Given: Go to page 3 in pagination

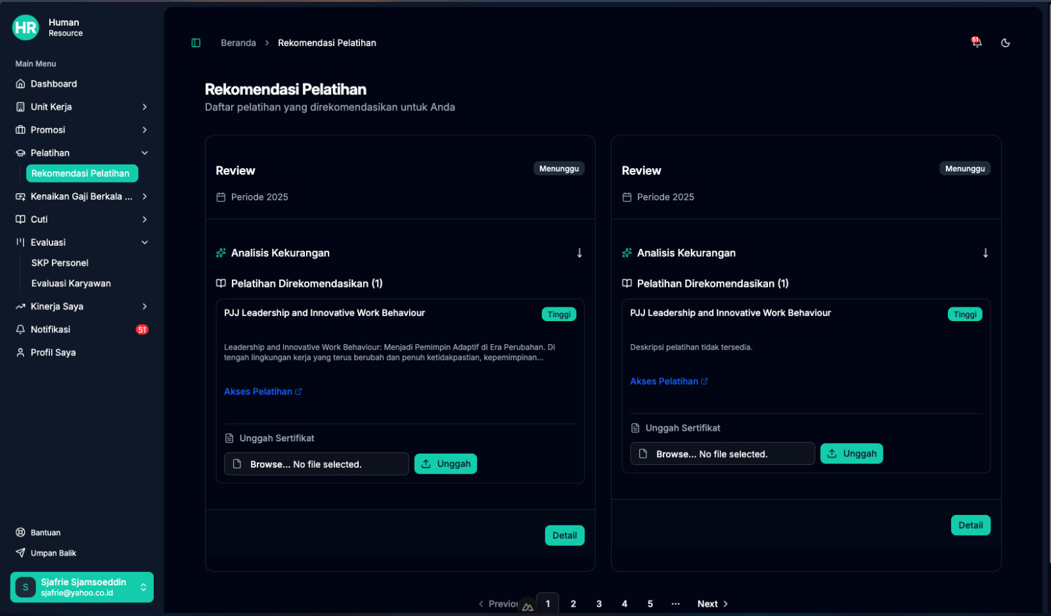Looking at the screenshot, I should coord(599,604).
